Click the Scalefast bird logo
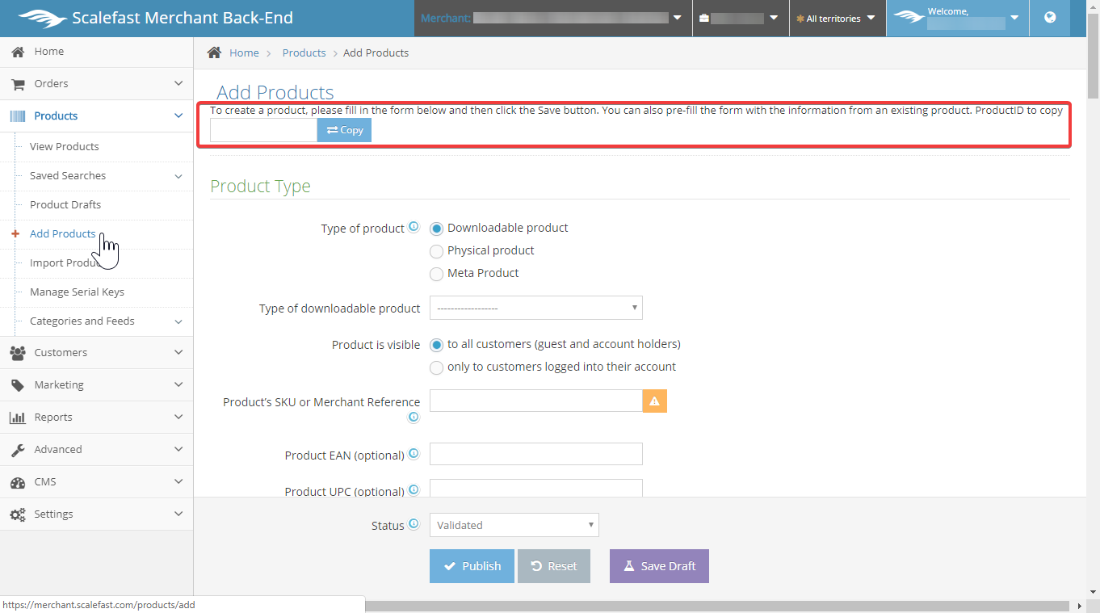Image resolution: width=1100 pixels, height=613 pixels. click(x=44, y=18)
